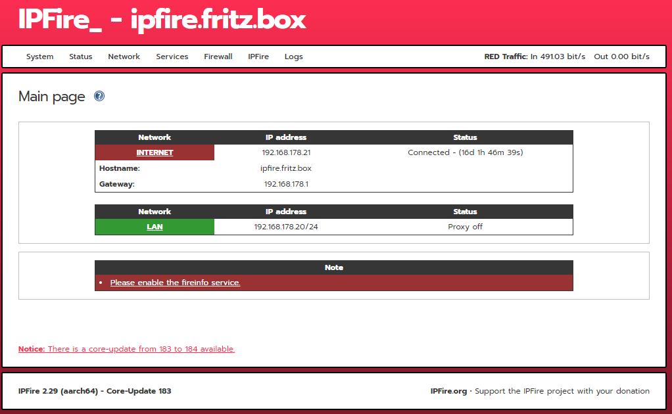Open the IPFire menu

click(258, 57)
